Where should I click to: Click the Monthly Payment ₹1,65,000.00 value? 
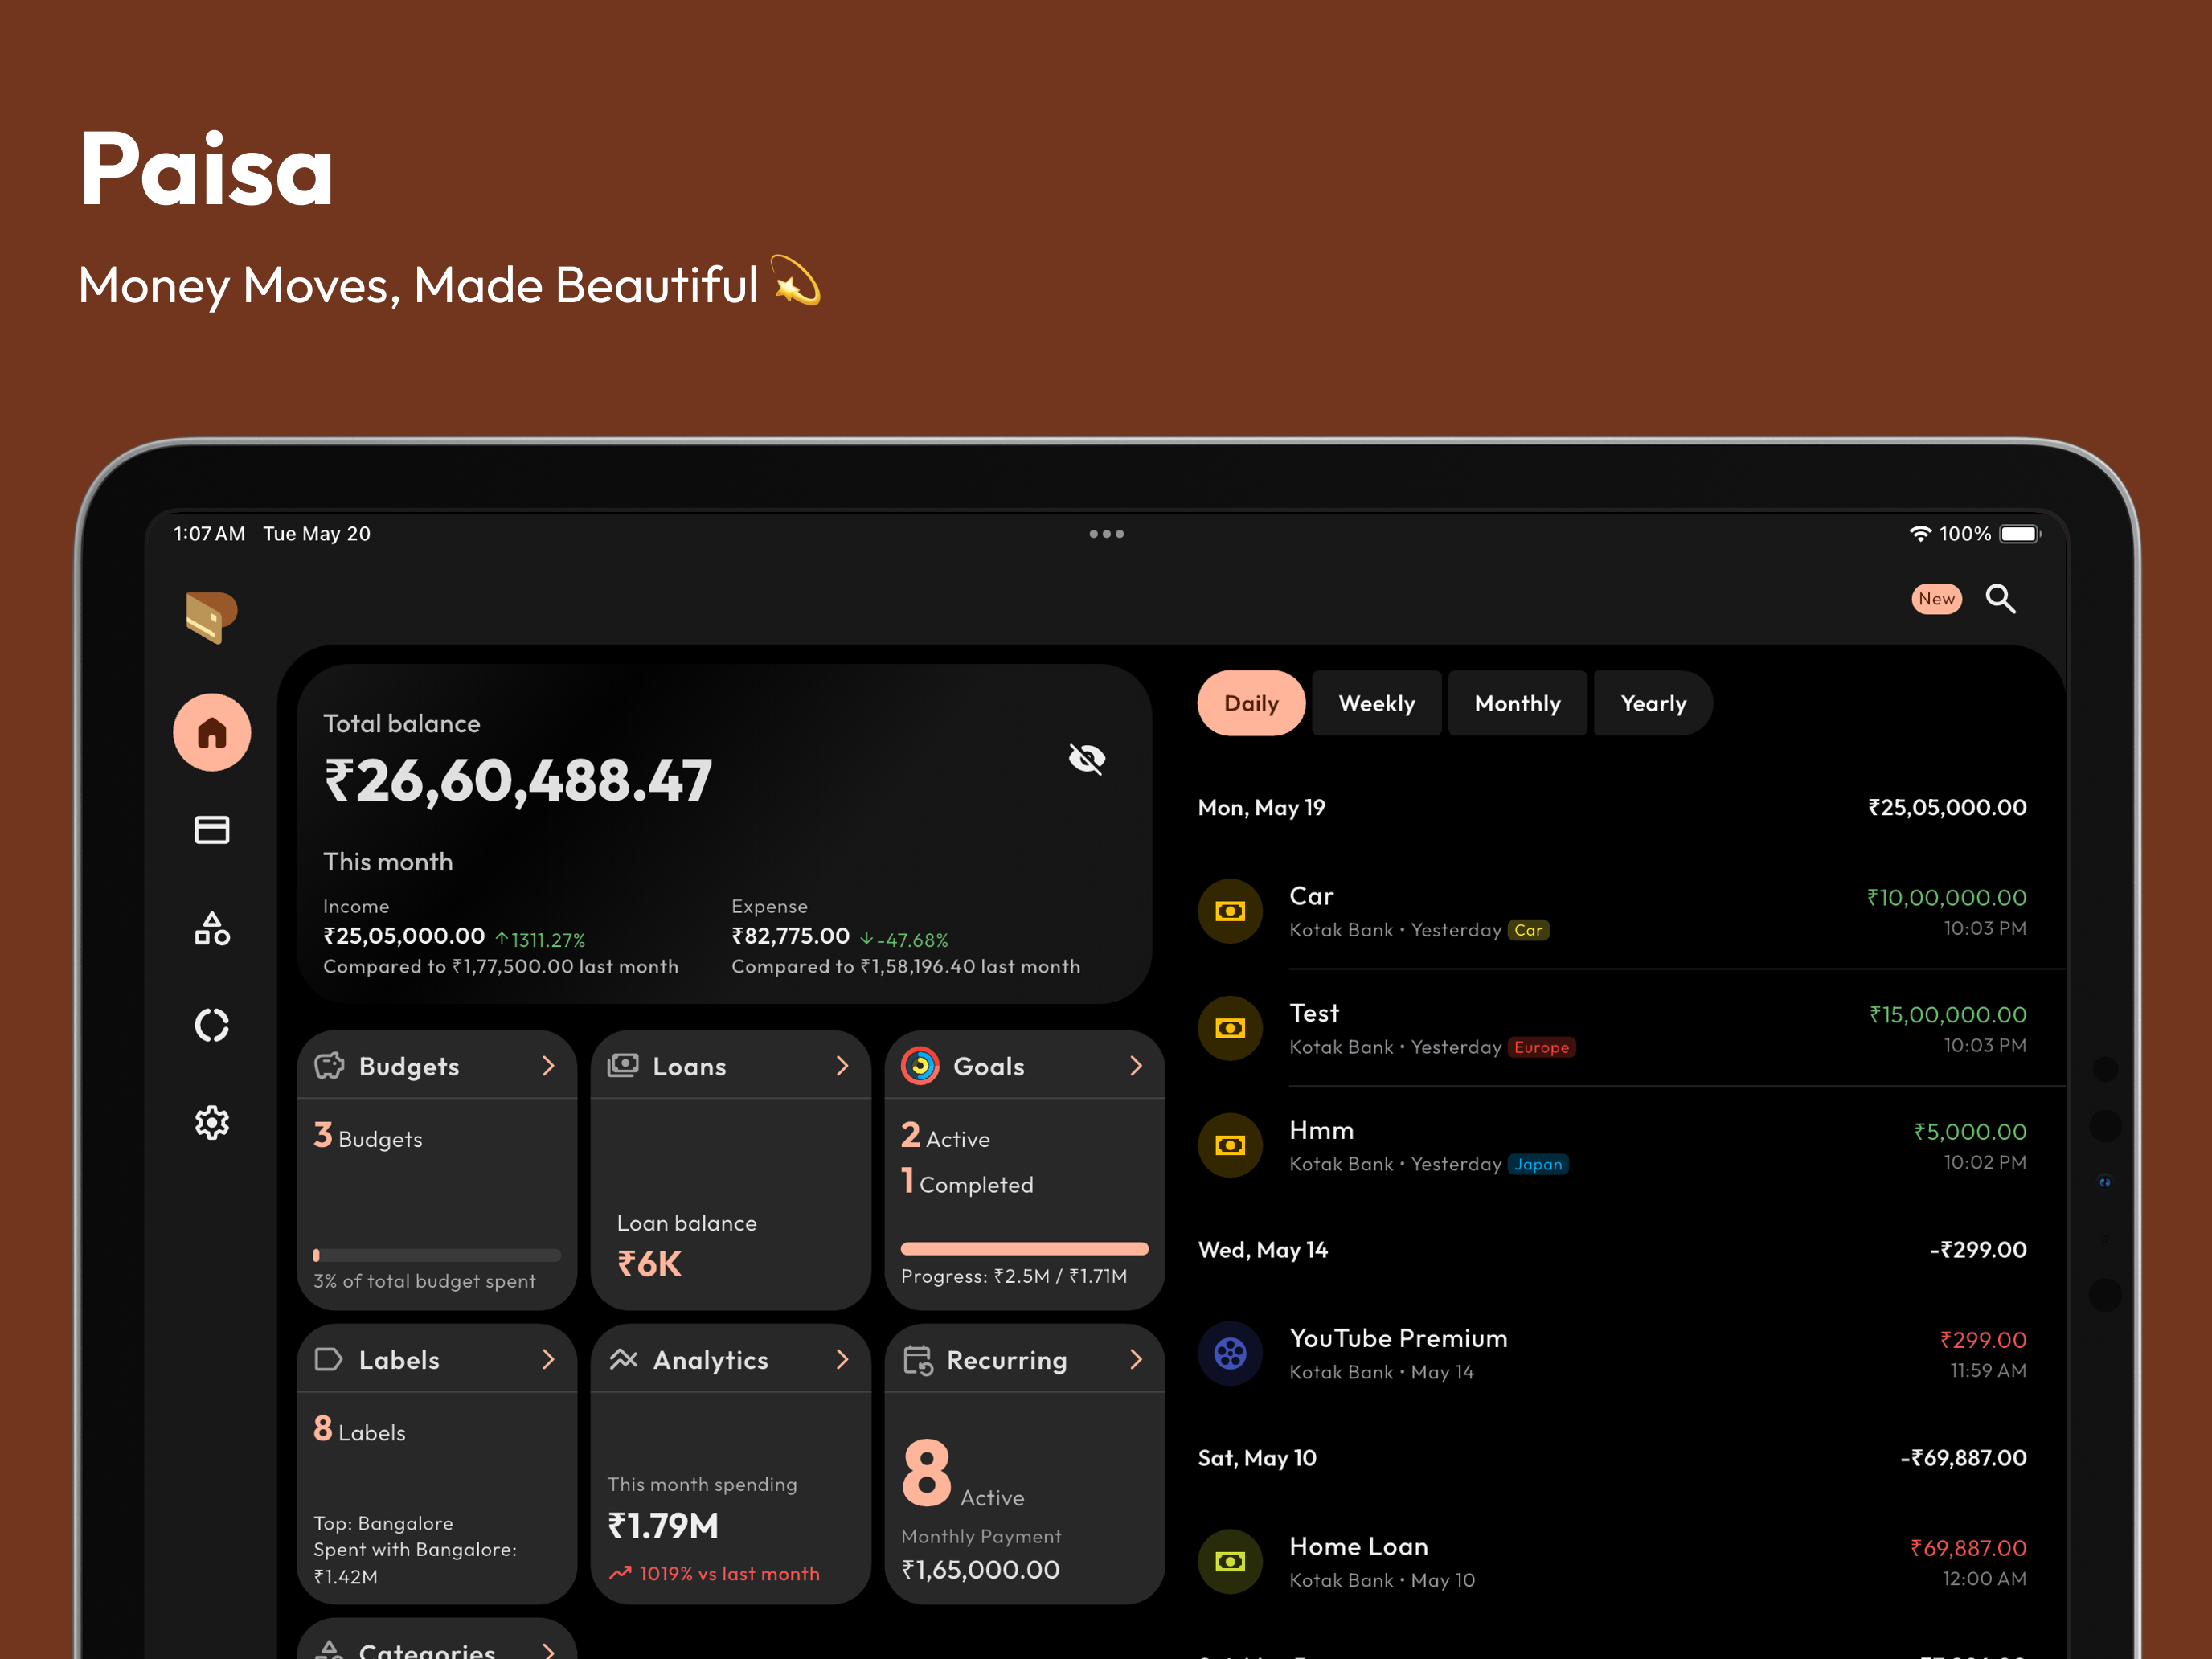tap(980, 1570)
